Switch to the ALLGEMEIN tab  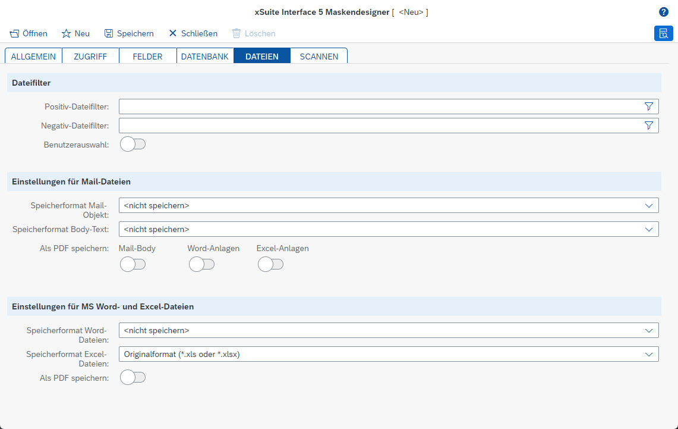pos(33,56)
